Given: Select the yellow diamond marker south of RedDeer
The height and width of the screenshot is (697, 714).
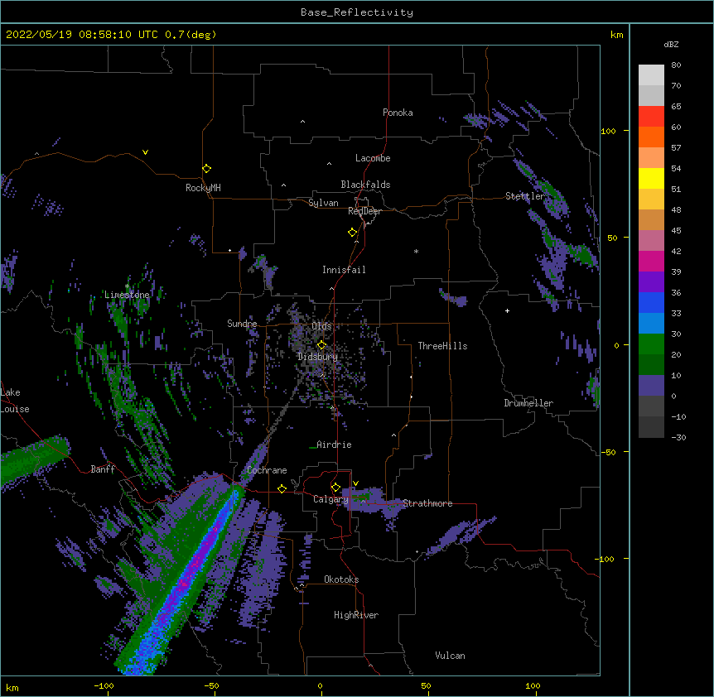Looking at the screenshot, I should click(352, 233).
